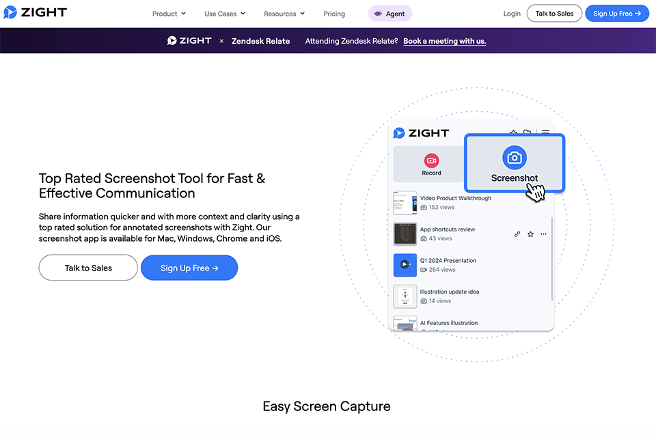Click the Top Rated Screenshot Tool headline
The height and width of the screenshot is (437, 656).
152,186
